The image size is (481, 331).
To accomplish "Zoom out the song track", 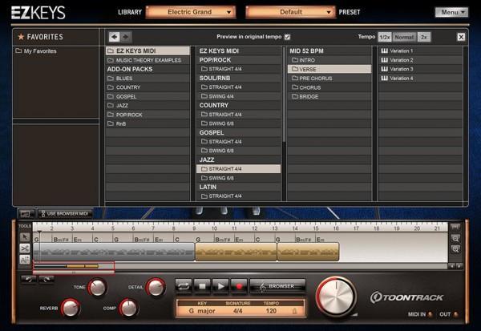I will (455, 238).
